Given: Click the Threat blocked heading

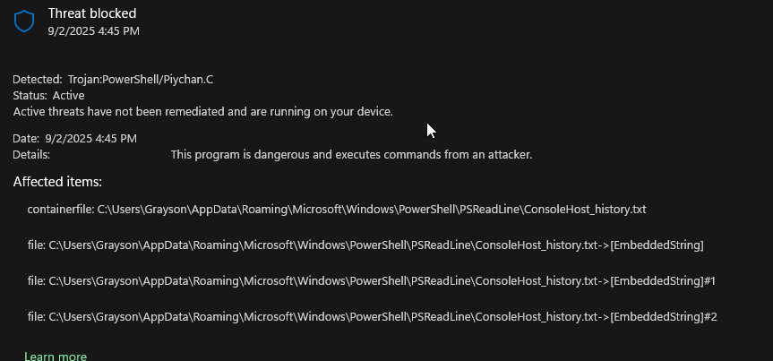Looking at the screenshot, I should tap(92, 13).
